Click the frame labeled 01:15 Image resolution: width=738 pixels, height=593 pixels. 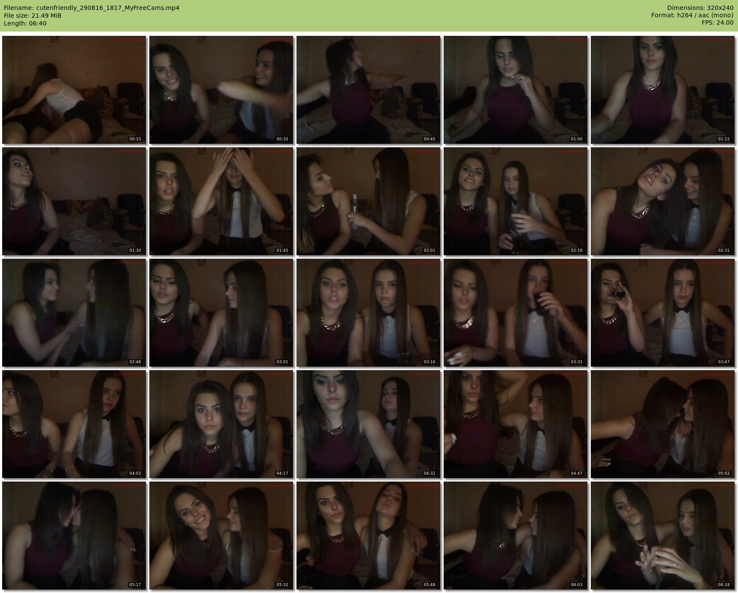click(x=662, y=90)
